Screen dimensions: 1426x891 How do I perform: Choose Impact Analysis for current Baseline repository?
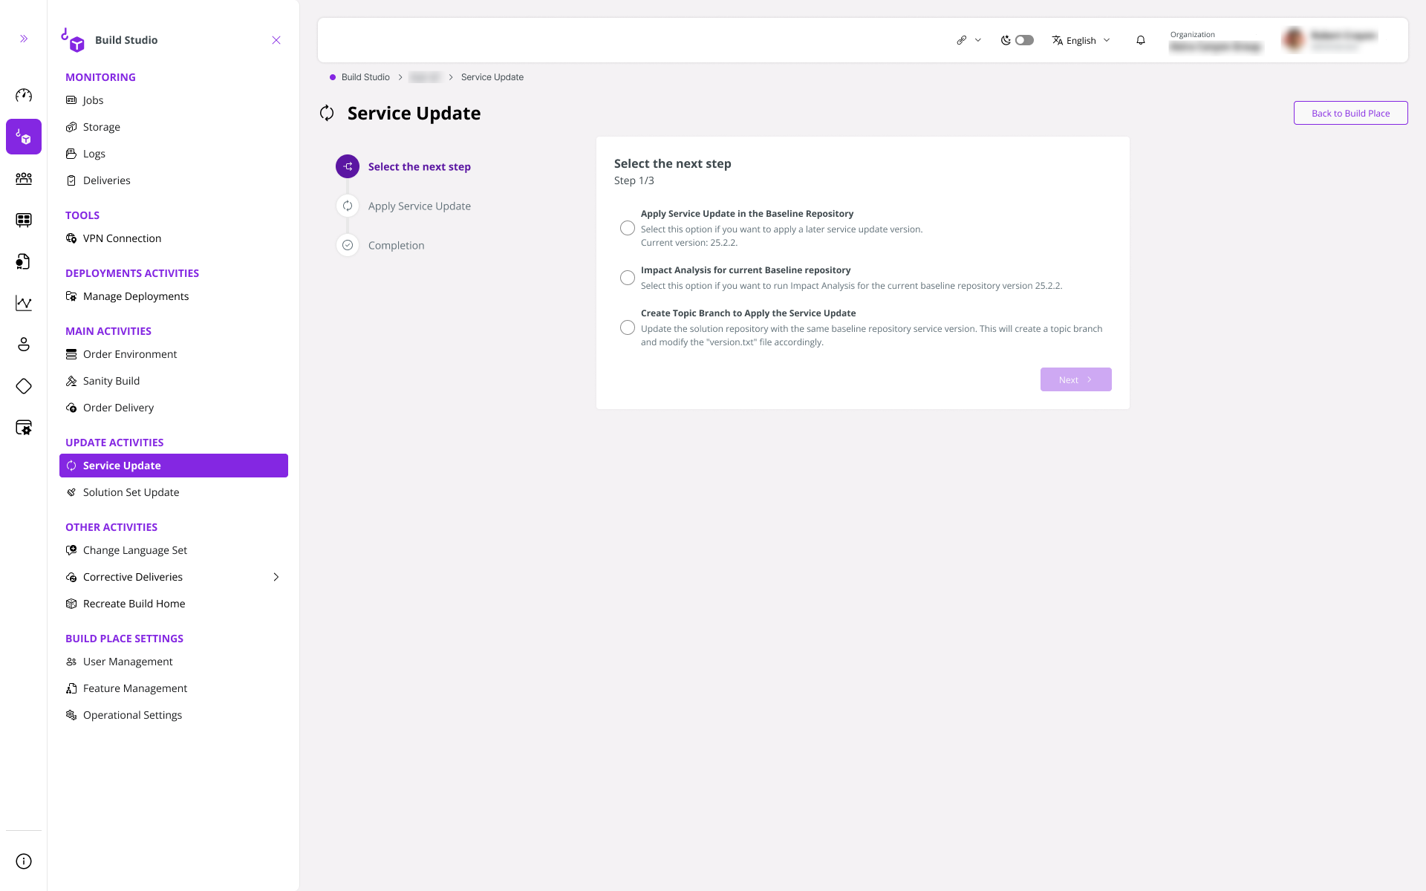(x=627, y=277)
